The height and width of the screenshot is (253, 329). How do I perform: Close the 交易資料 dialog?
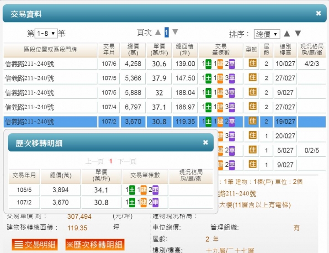point(318,13)
